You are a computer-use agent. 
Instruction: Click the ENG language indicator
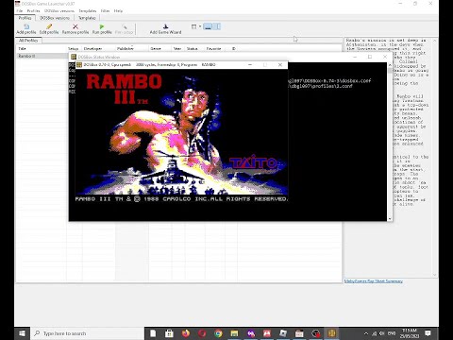[392, 333]
